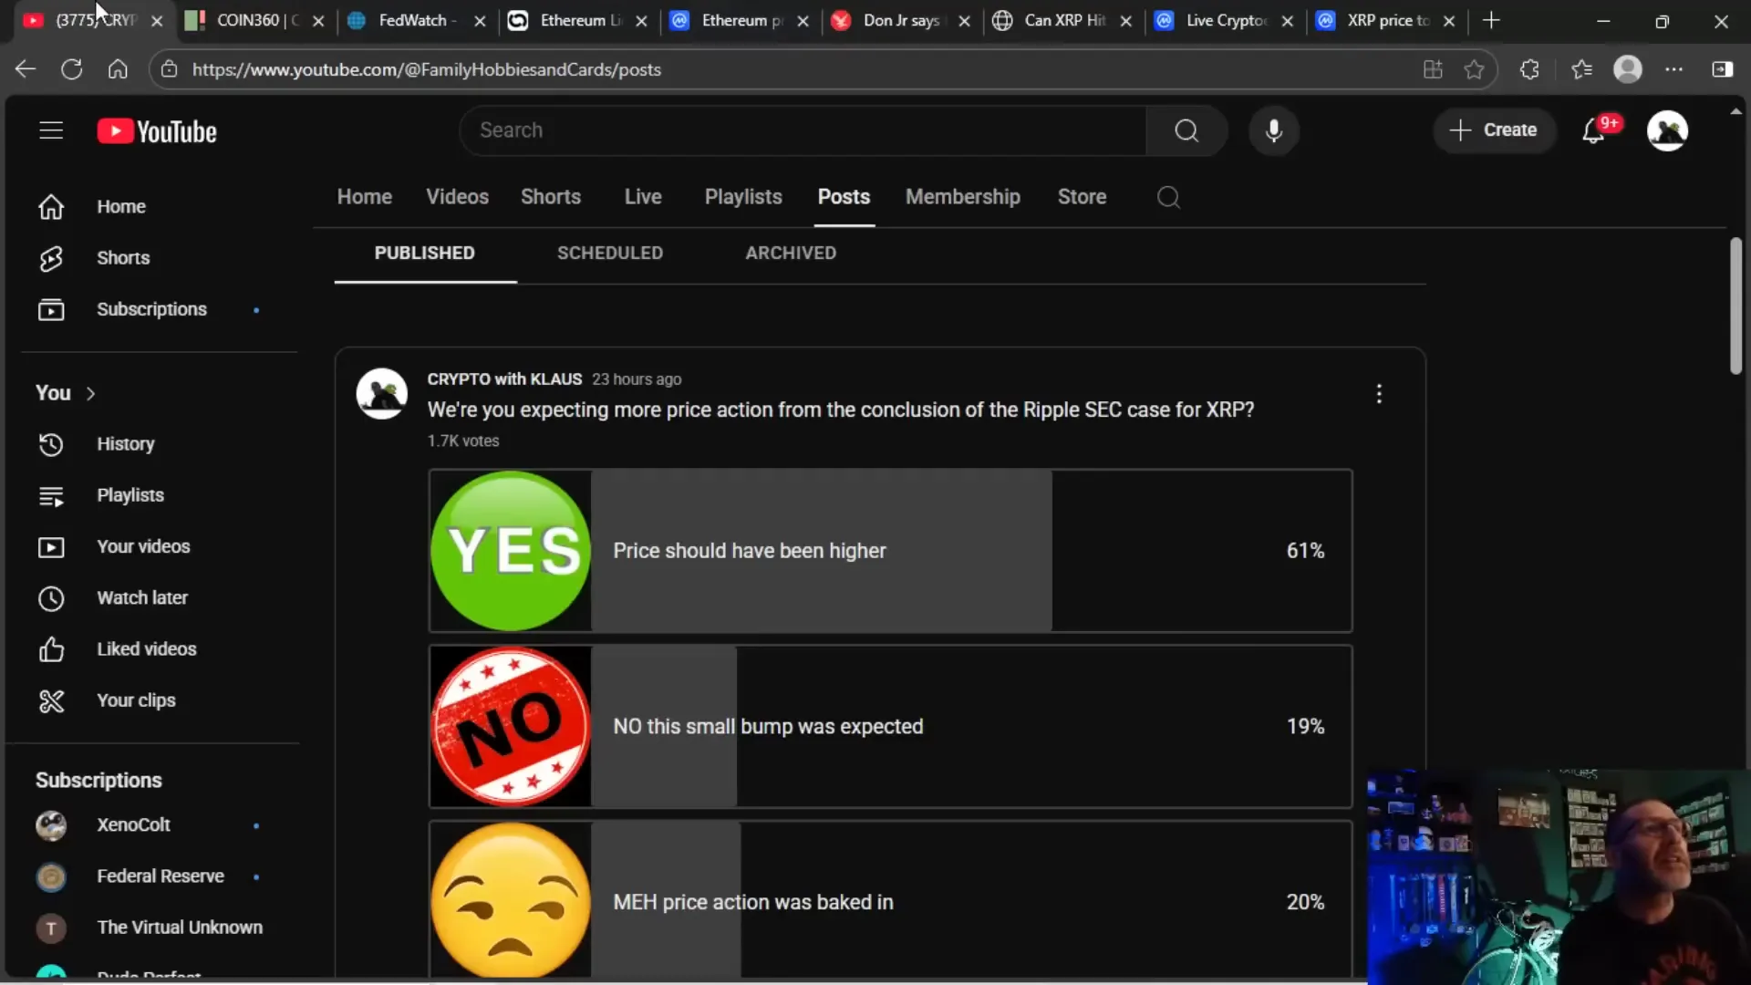
Task: Open a new browser tab
Action: [1491, 20]
